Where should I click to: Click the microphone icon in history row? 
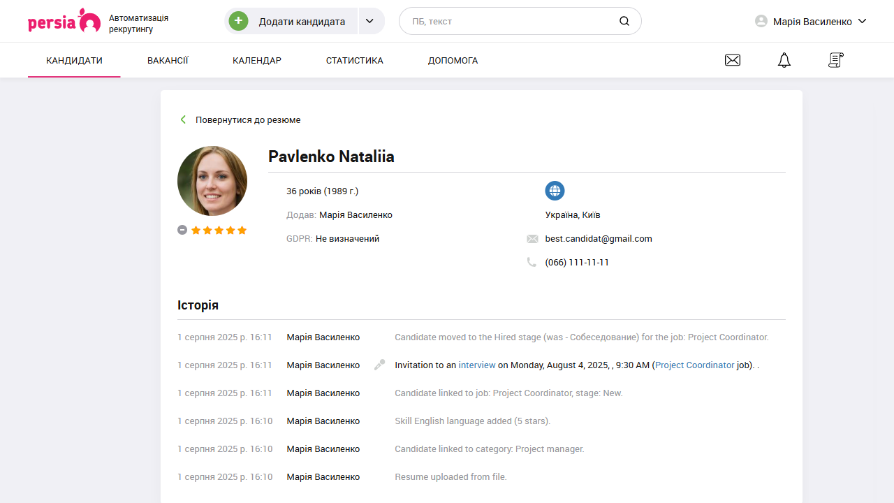click(379, 365)
